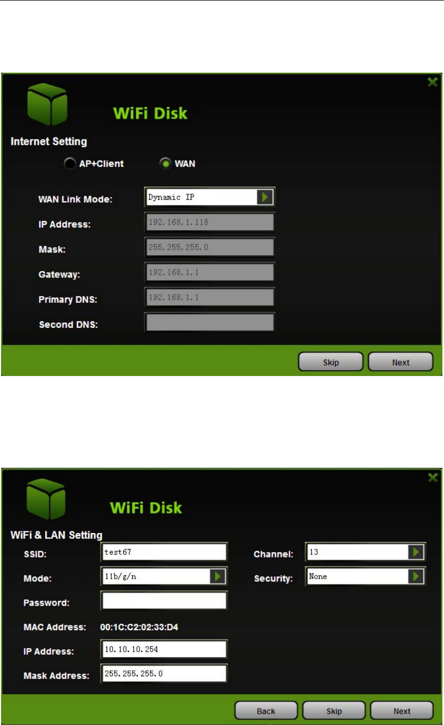The image size is (444, 725).
Task: Click the Mask Address input field
Action: (x=164, y=674)
